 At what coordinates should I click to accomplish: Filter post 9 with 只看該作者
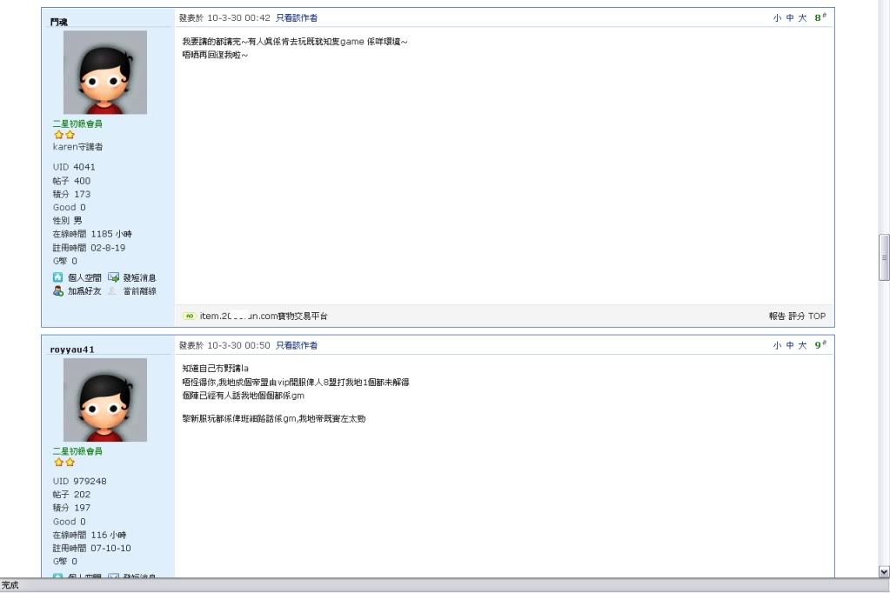297,345
